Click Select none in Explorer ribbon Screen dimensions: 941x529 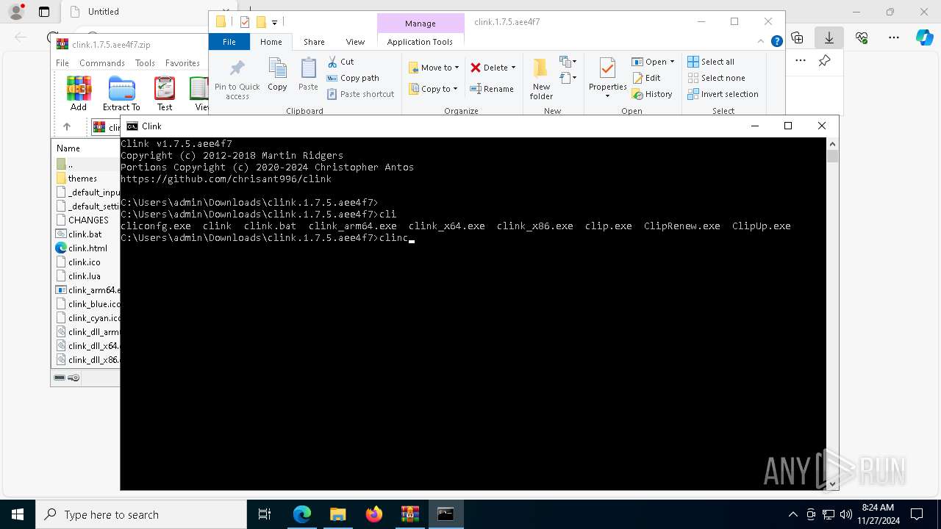coord(717,78)
